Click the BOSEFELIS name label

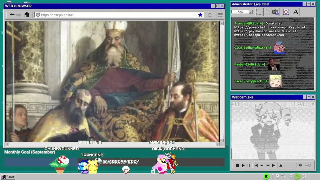(90, 142)
